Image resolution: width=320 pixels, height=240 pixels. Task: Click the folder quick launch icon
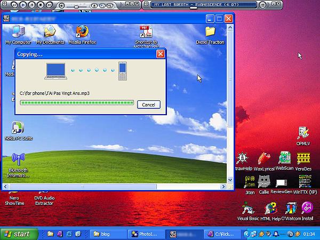pyautogui.click(x=51, y=234)
